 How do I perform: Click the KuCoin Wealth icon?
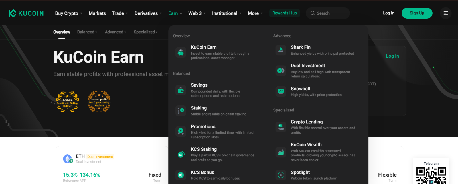(281, 152)
